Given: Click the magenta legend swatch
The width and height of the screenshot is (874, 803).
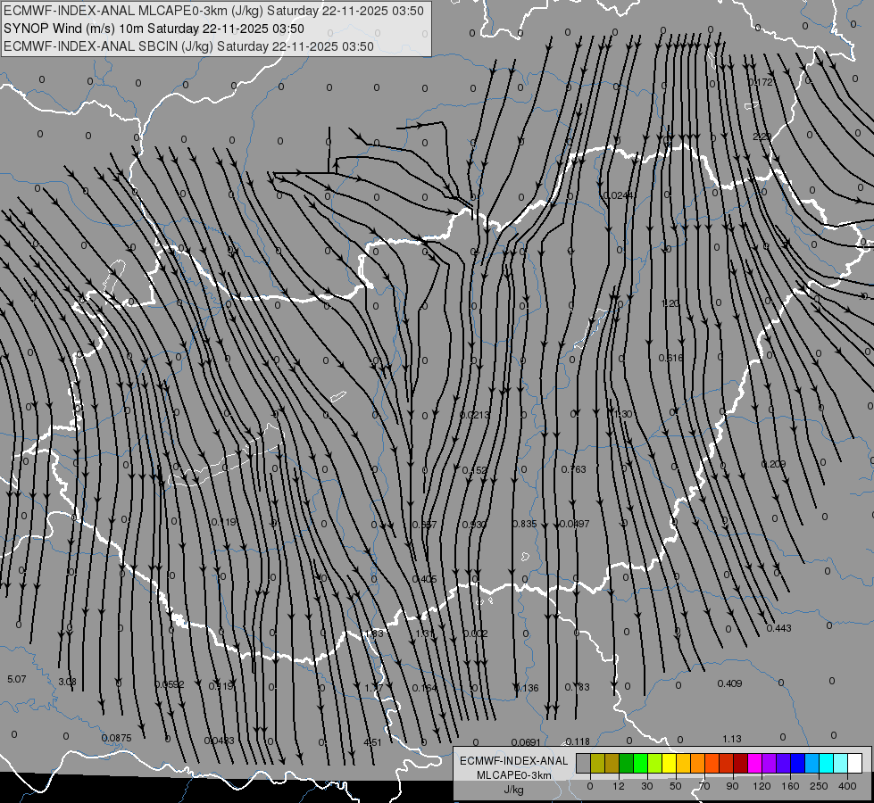Looking at the screenshot, I should pos(755,763).
